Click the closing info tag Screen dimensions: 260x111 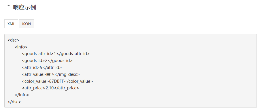pos(22,95)
